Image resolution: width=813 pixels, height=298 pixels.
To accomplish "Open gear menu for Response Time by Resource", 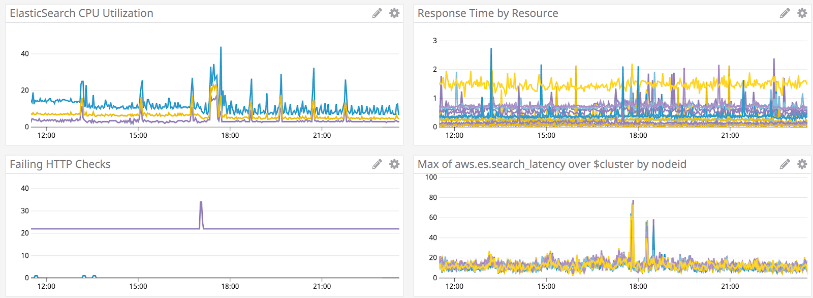I will 802,13.
